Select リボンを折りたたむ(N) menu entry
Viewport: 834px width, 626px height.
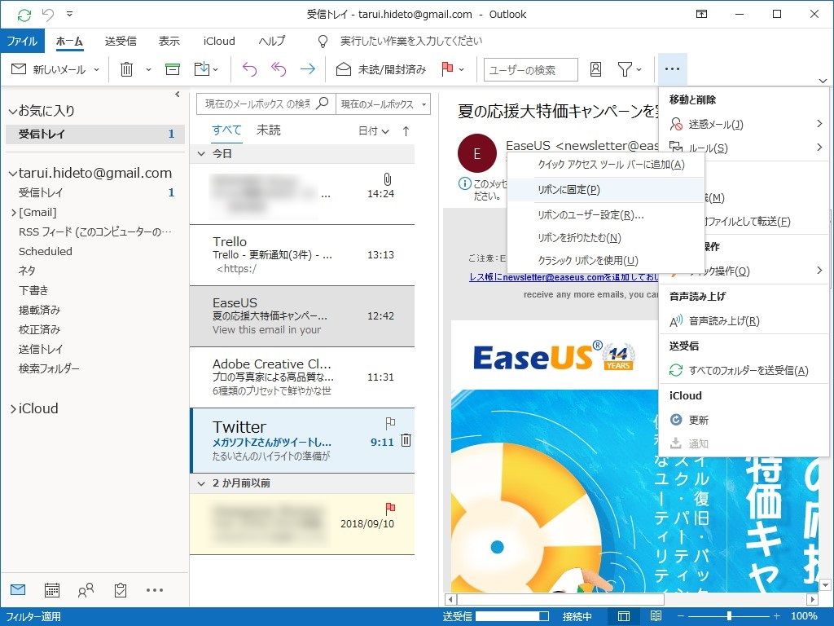pos(605,238)
